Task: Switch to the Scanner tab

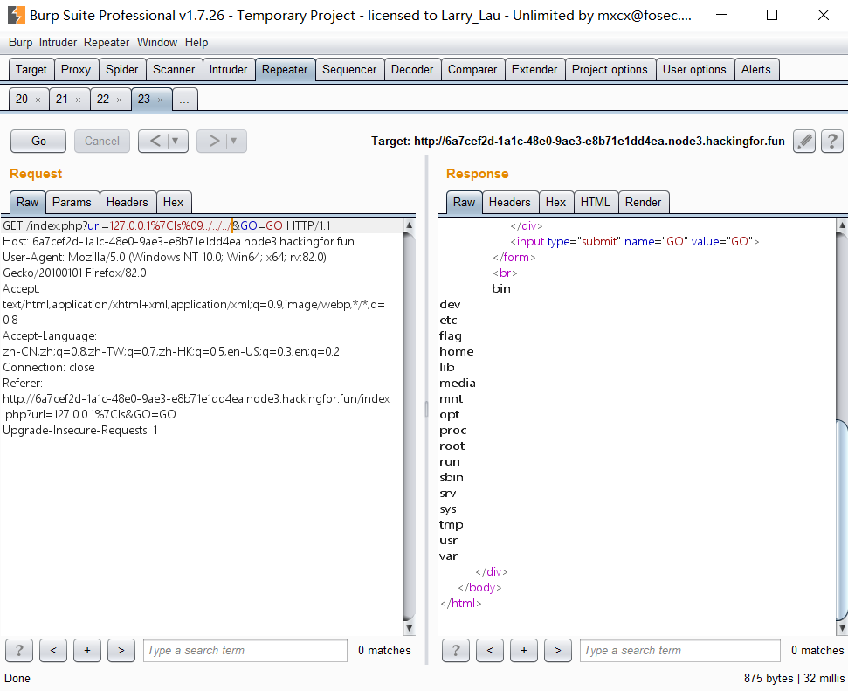Action: 174,70
